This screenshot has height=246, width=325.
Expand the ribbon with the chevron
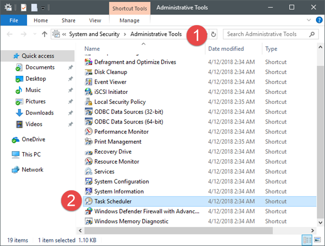[x=308, y=20]
